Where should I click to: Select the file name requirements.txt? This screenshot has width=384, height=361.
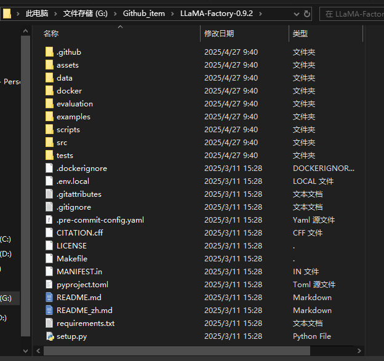tap(86, 323)
